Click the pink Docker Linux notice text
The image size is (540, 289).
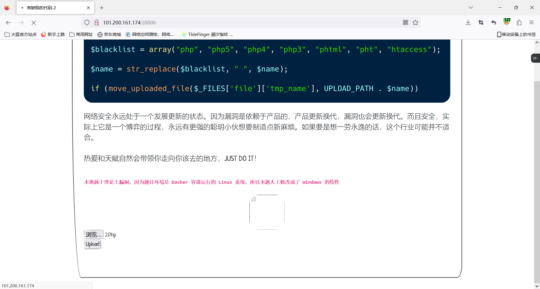click(211, 182)
